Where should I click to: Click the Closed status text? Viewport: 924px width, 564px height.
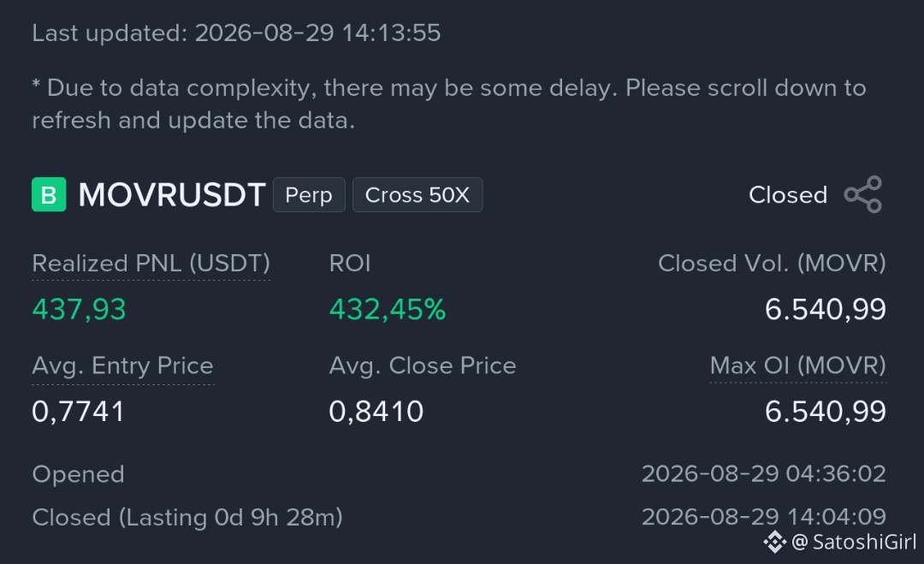(x=788, y=195)
